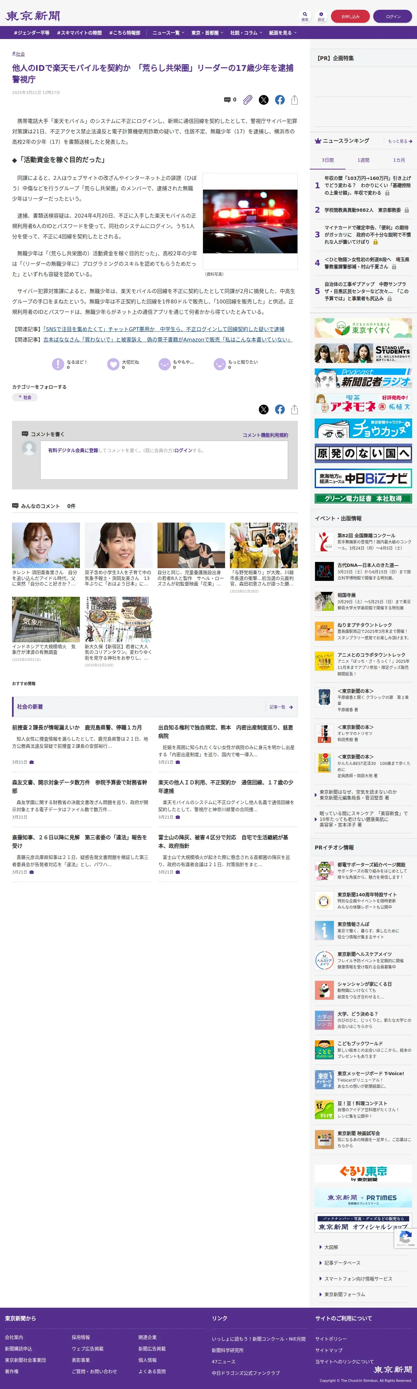The width and height of the screenshot is (417, 1389).
Task: Click the user avatar beside the comment box
Action: [x=29, y=447]
